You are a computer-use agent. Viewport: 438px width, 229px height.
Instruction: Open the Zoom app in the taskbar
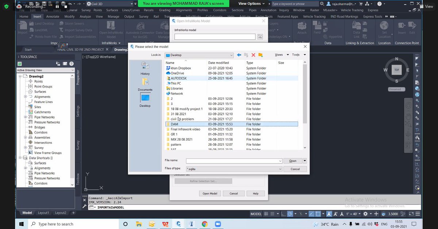click(x=218, y=224)
